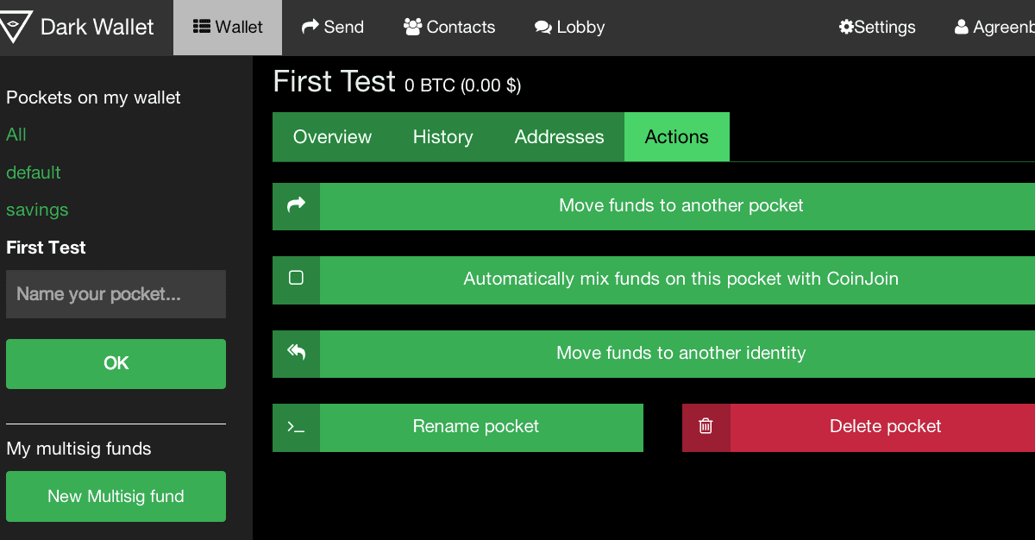
Task: Open the Addresses tab
Action: [559, 137]
